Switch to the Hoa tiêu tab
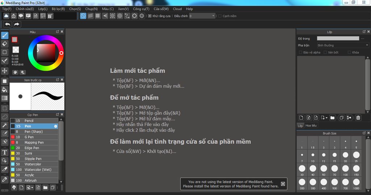 coord(311,125)
